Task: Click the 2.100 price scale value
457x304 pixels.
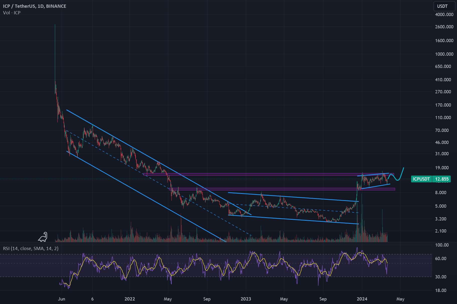Action: tap(441, 231)
